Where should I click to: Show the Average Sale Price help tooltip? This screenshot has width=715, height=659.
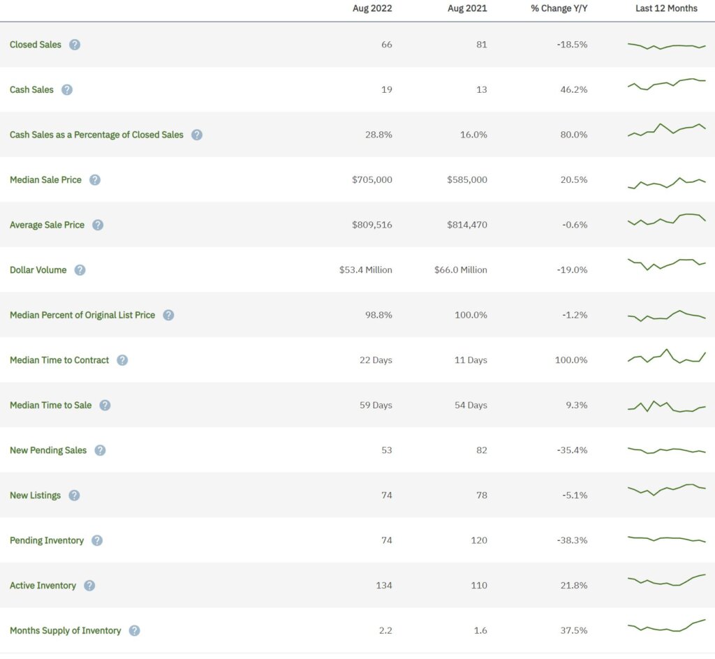(x=98, y=225)
